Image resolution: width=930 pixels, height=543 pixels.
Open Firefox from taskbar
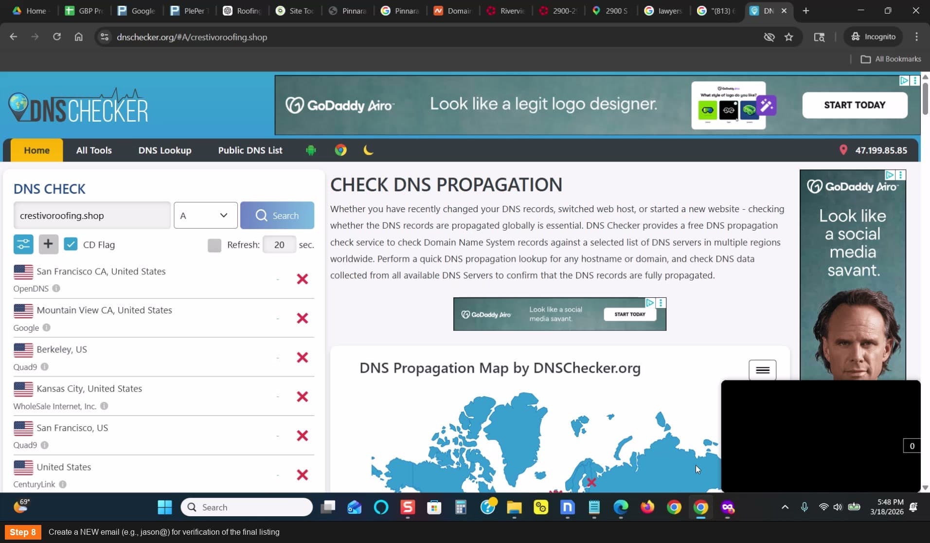(647, 507)
